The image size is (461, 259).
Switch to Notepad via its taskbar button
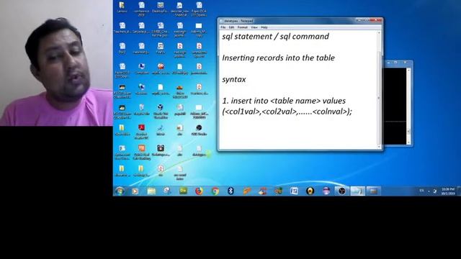click(357, 191)
